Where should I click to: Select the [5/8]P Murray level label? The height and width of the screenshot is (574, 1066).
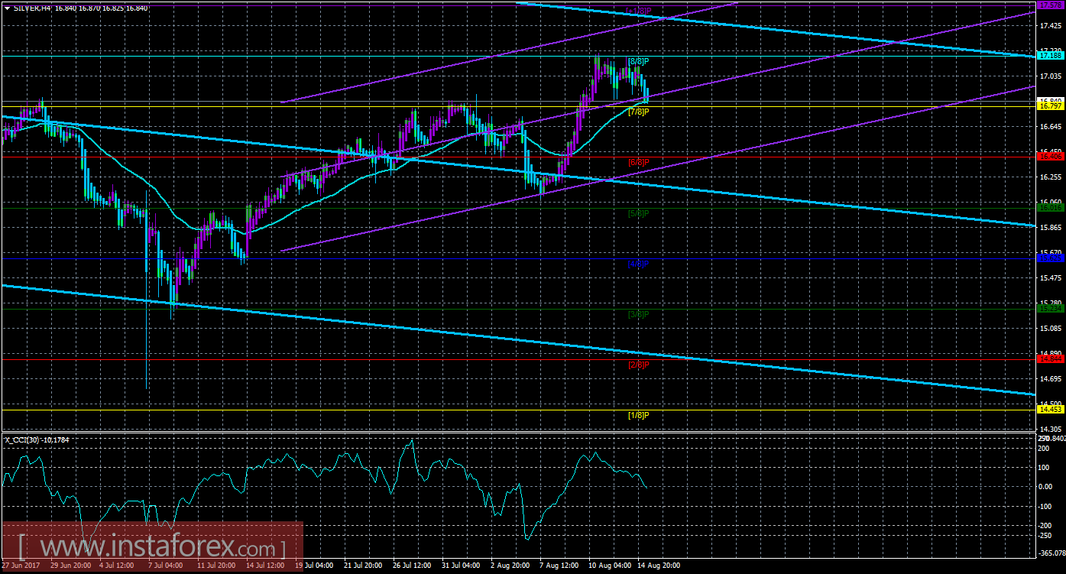pos(638,213)
